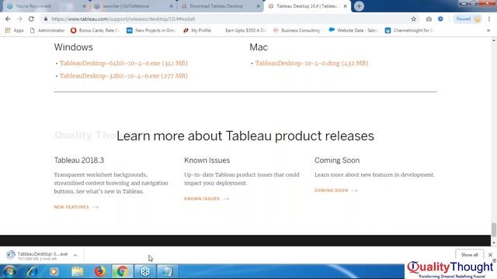This screenshot has height=279, width=497.
Task: Close the Download Tableau Desktop tab
Action: [x=258, y=6]
